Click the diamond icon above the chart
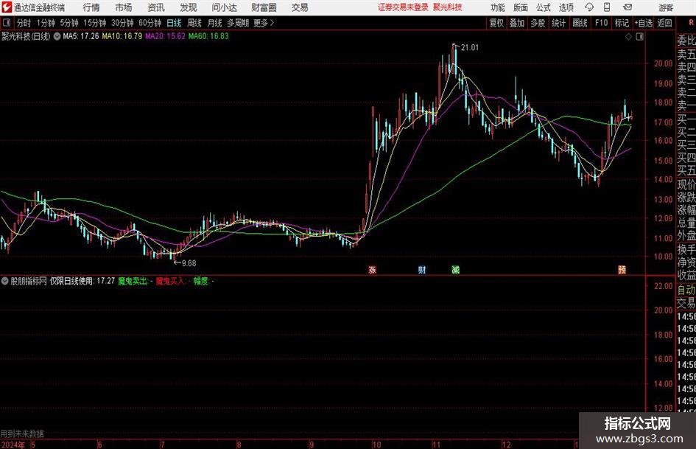696x449 pixels. 628,37
